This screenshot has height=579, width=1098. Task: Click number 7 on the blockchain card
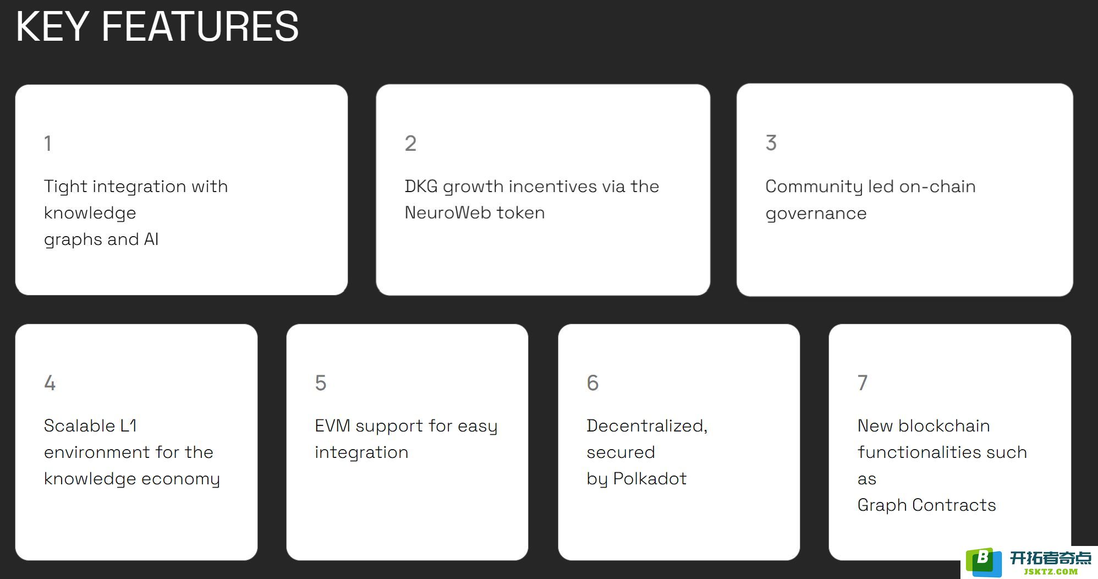(x=863, y=383)
